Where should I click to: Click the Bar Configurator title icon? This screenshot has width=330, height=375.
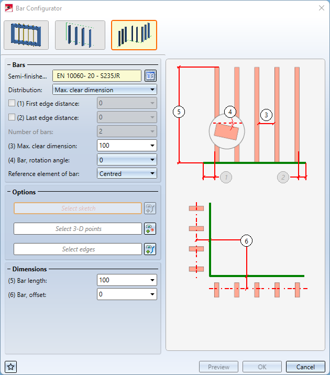9,8
